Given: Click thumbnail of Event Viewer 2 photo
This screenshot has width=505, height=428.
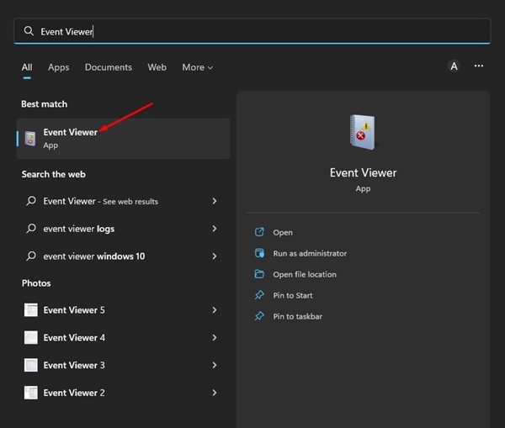Looking at the screenshot, I should 31,393.
